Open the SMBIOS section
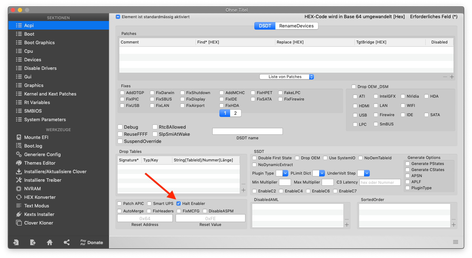472x258 pixels. point(58,111)
